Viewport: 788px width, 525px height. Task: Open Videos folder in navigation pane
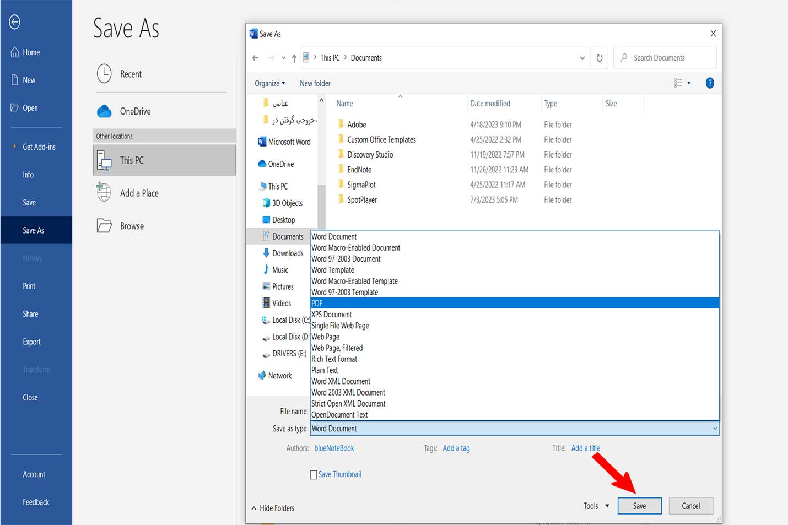(x=277, y=303)
